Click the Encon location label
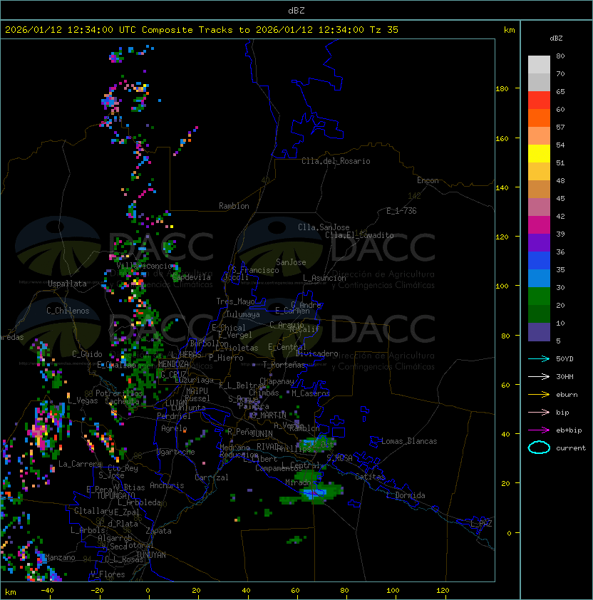The height and width of the screenshot is (600, 593). (428, 180)
